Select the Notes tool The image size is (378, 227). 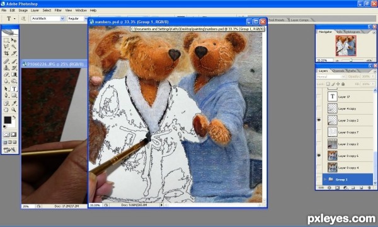6,103
